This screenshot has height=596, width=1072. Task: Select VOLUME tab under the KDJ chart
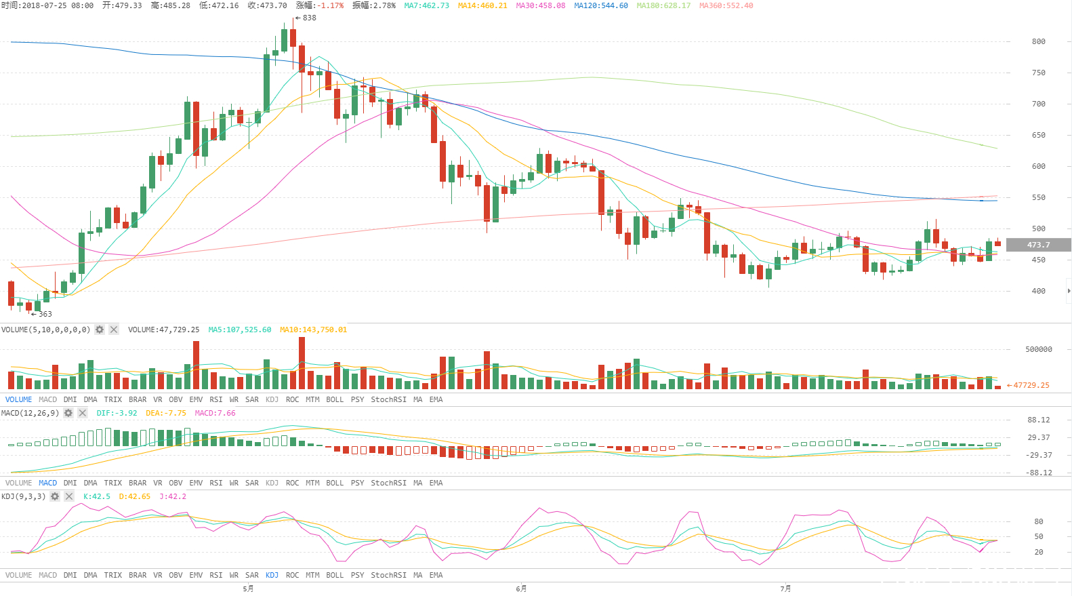point(18,575)
